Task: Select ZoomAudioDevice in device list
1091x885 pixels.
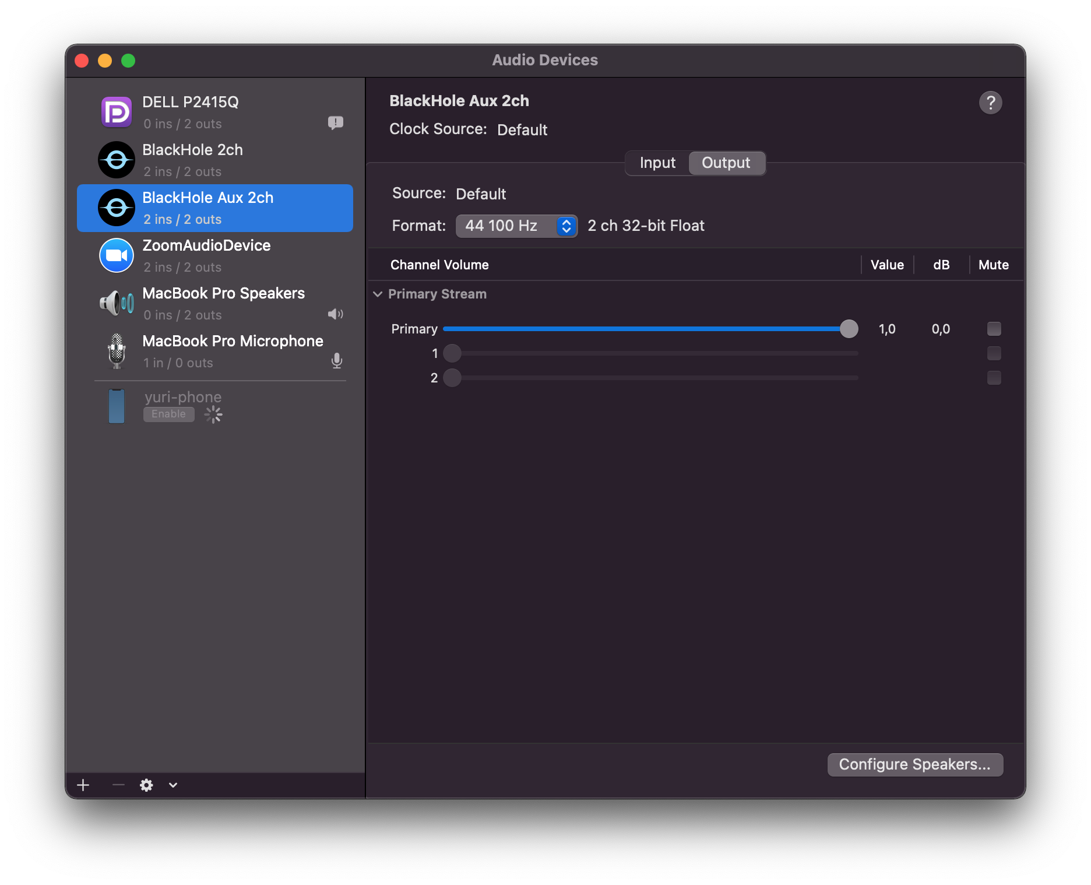Action: (x=215, y=255)
